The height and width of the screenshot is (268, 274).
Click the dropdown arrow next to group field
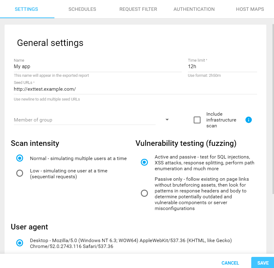tap(167, 120)
